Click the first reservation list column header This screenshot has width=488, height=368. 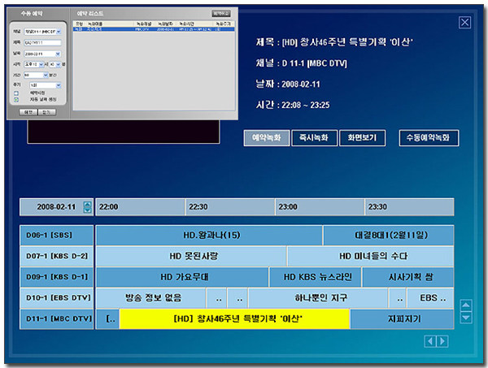click(80, 24)
